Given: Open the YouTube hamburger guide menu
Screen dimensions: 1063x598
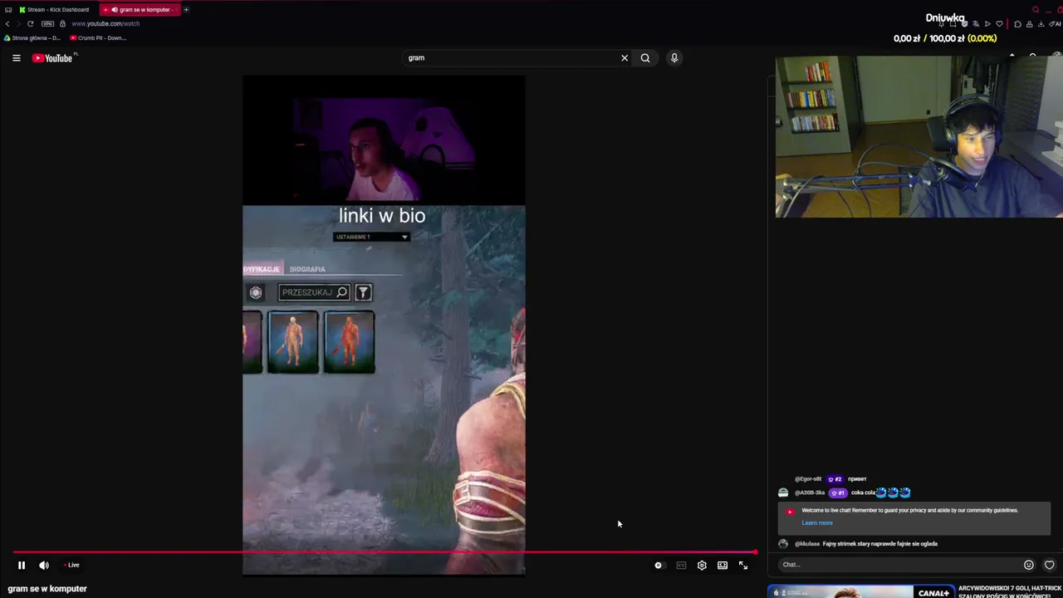Looking at the screenshot, I should (x=16, y=58).
